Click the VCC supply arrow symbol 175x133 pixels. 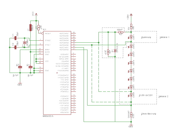point(36,14)
